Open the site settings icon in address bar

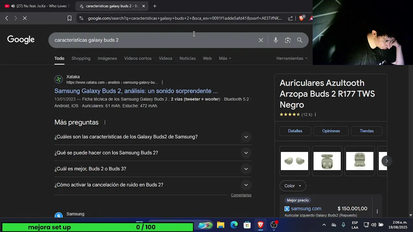(x=81, y=18)
